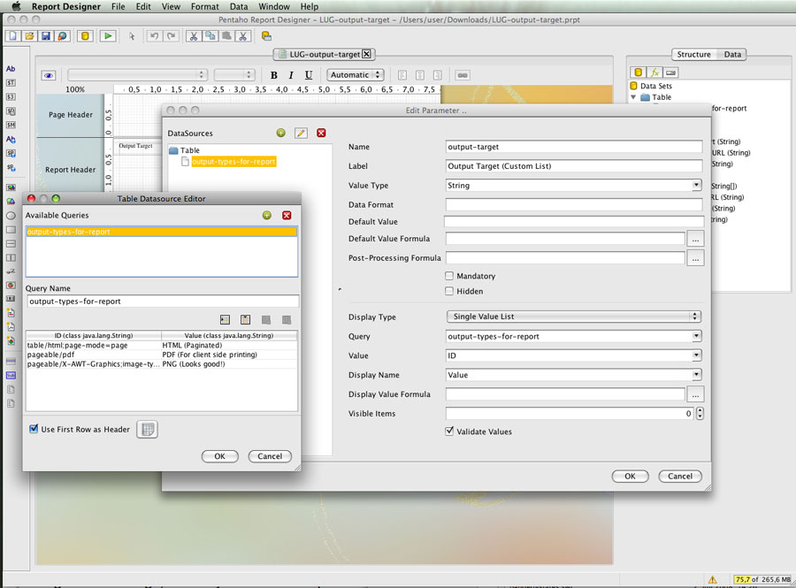This screenshot has height=588, width=796.
Task: Click the Save report floppy disk icon
Action: (x=46, y=36)
